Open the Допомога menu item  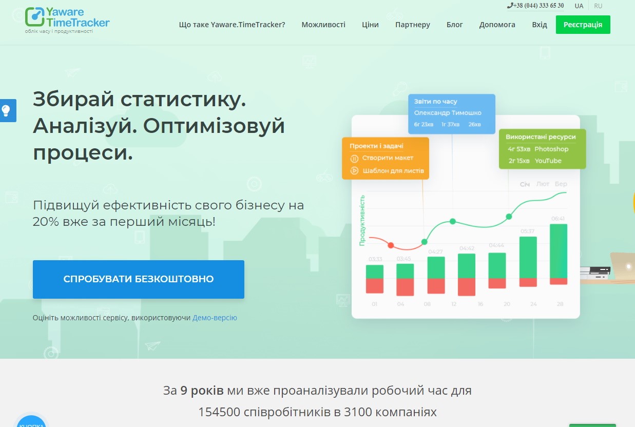click(x=497, y=25)
